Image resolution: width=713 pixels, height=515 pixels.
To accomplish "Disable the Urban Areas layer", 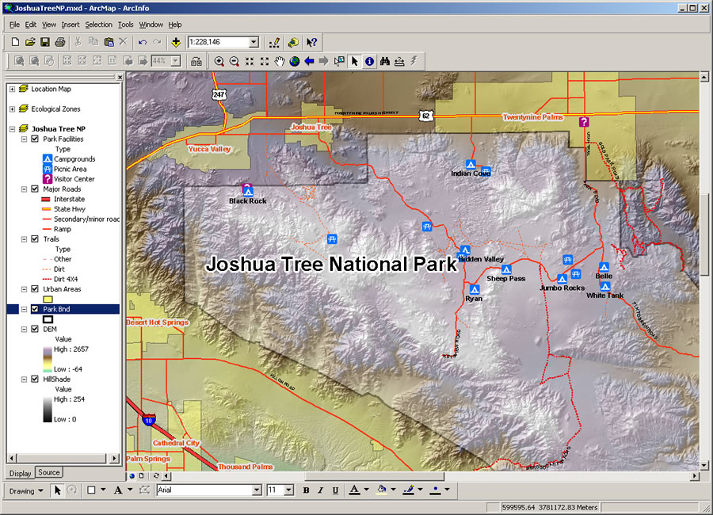I will click(34, 288).
